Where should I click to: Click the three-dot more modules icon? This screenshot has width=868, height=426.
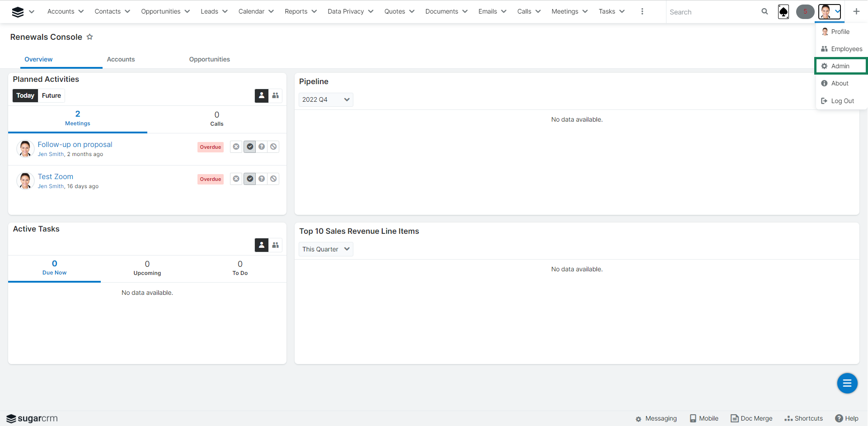(x=642, y=12)
